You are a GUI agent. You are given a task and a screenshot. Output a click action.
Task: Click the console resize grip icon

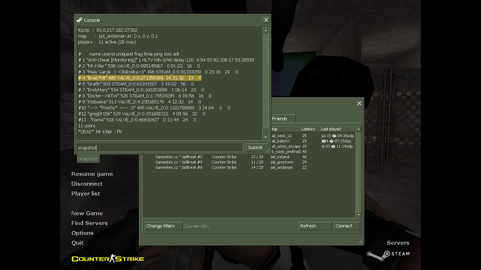[268, 151]
